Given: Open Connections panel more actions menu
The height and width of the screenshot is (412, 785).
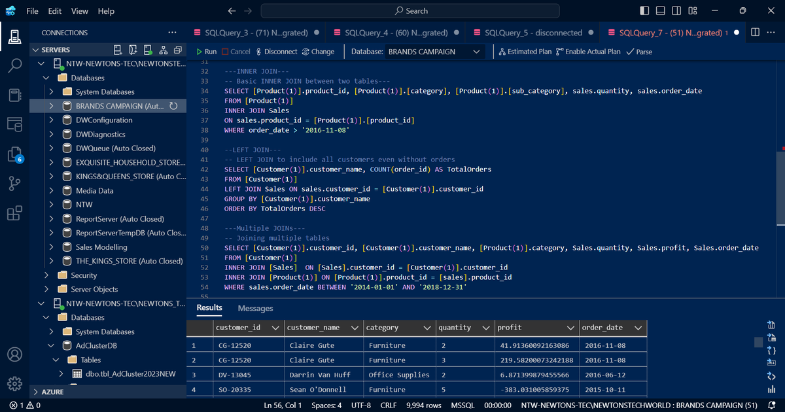Looking at the screenshot, I should pos(172,32).
